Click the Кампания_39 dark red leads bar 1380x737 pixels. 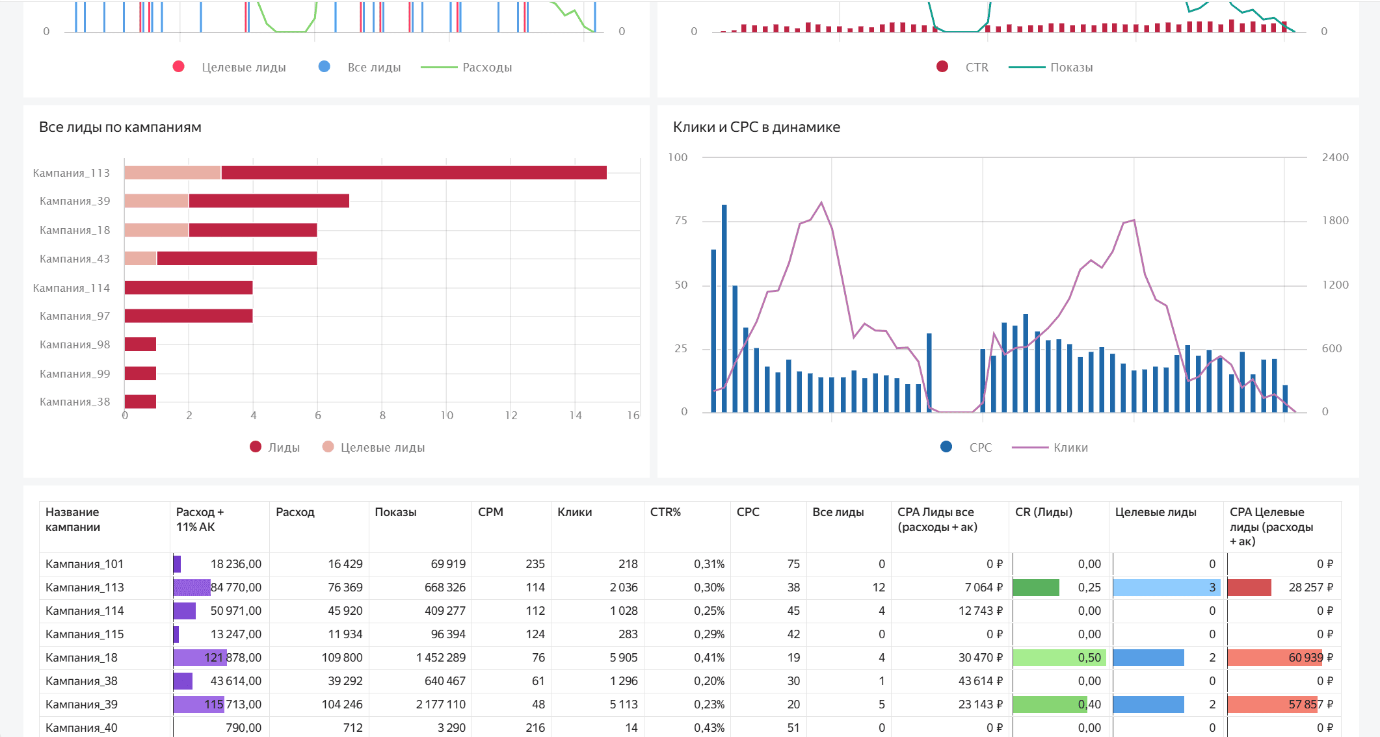tap(269, 201)
